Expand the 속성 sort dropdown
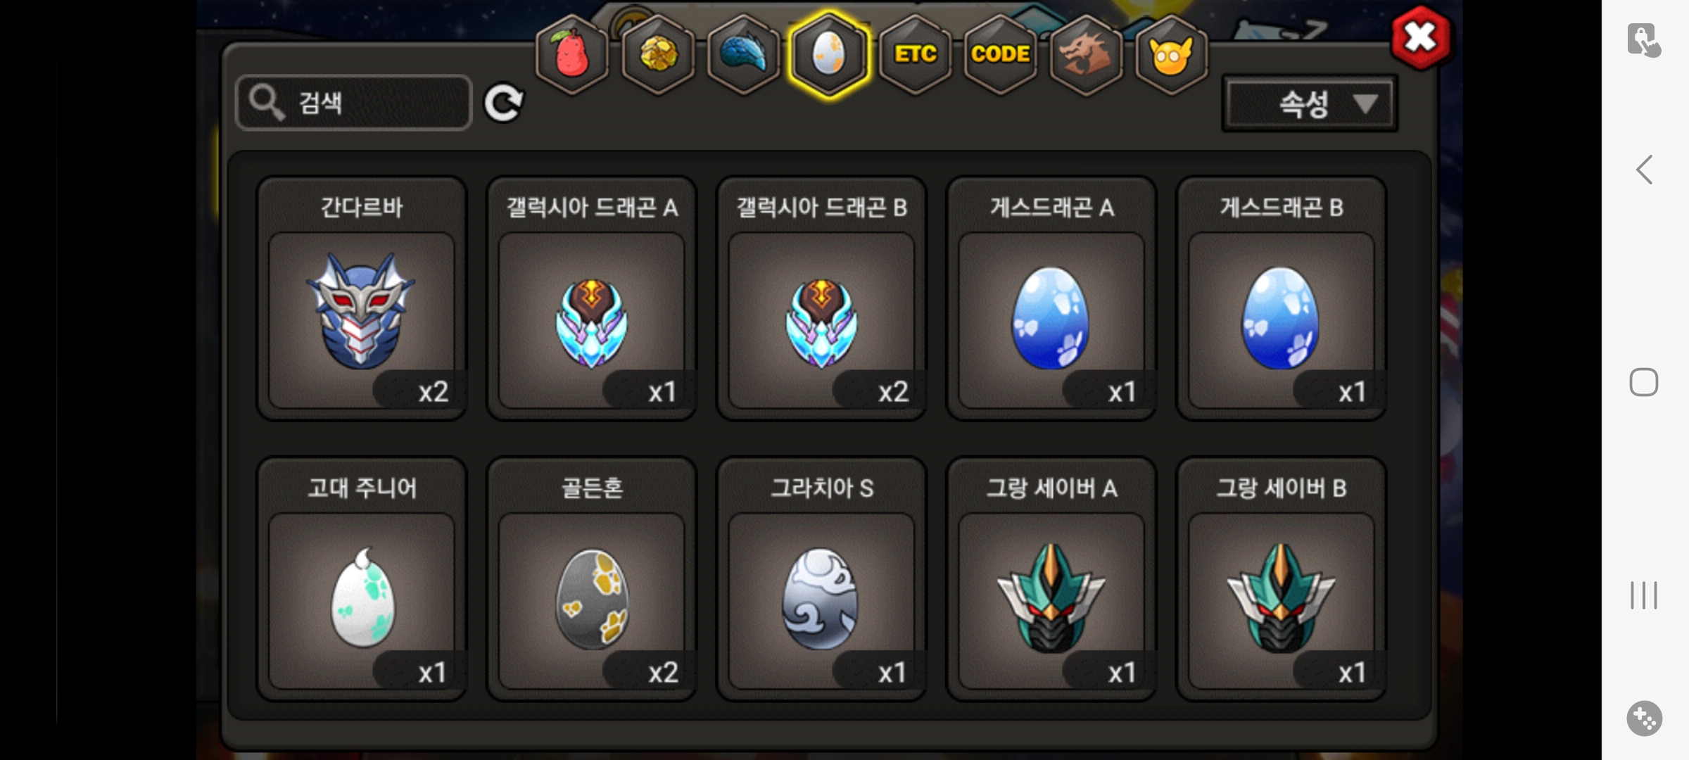Viewport: 1689px width, 760px height. point(1310,104)
